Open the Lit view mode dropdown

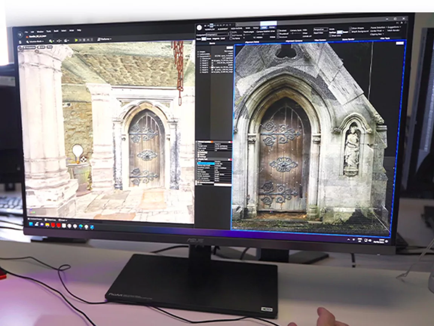click(41, 48)
